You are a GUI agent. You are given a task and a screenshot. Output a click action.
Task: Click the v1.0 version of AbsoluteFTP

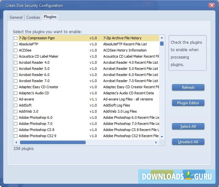[x=93, y=44]
